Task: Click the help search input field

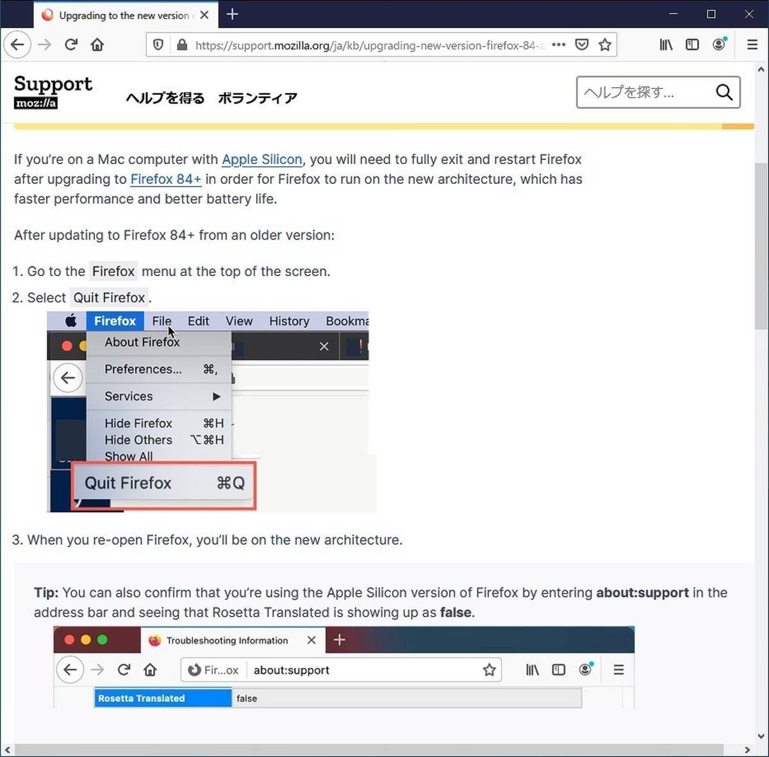Action: coord(644,92)
